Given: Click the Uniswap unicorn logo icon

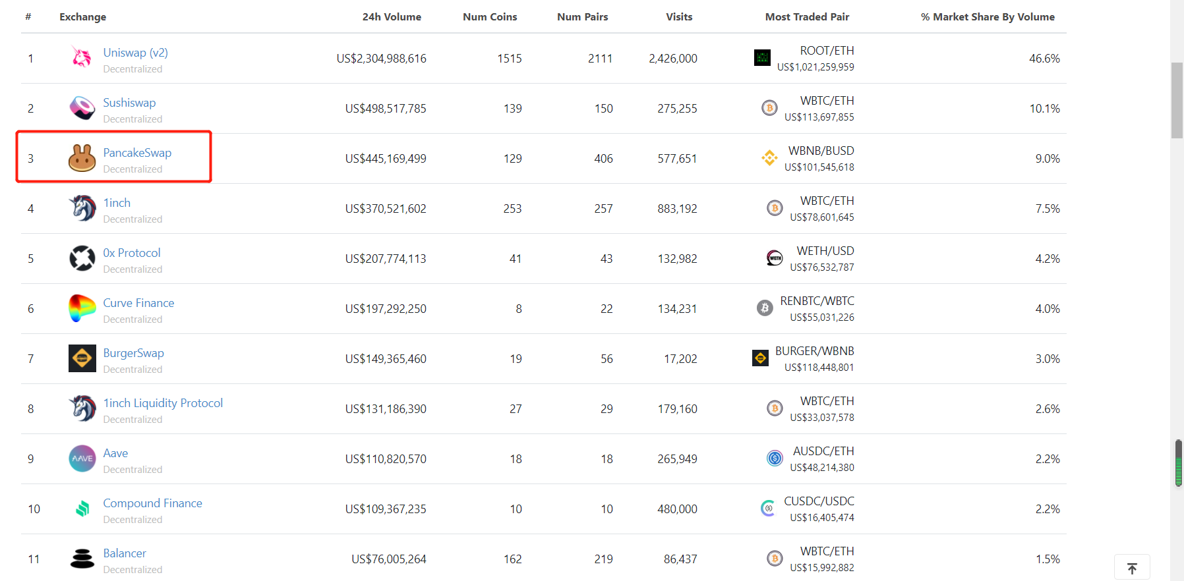Looking at the screenshot, I should coord(82,58).
